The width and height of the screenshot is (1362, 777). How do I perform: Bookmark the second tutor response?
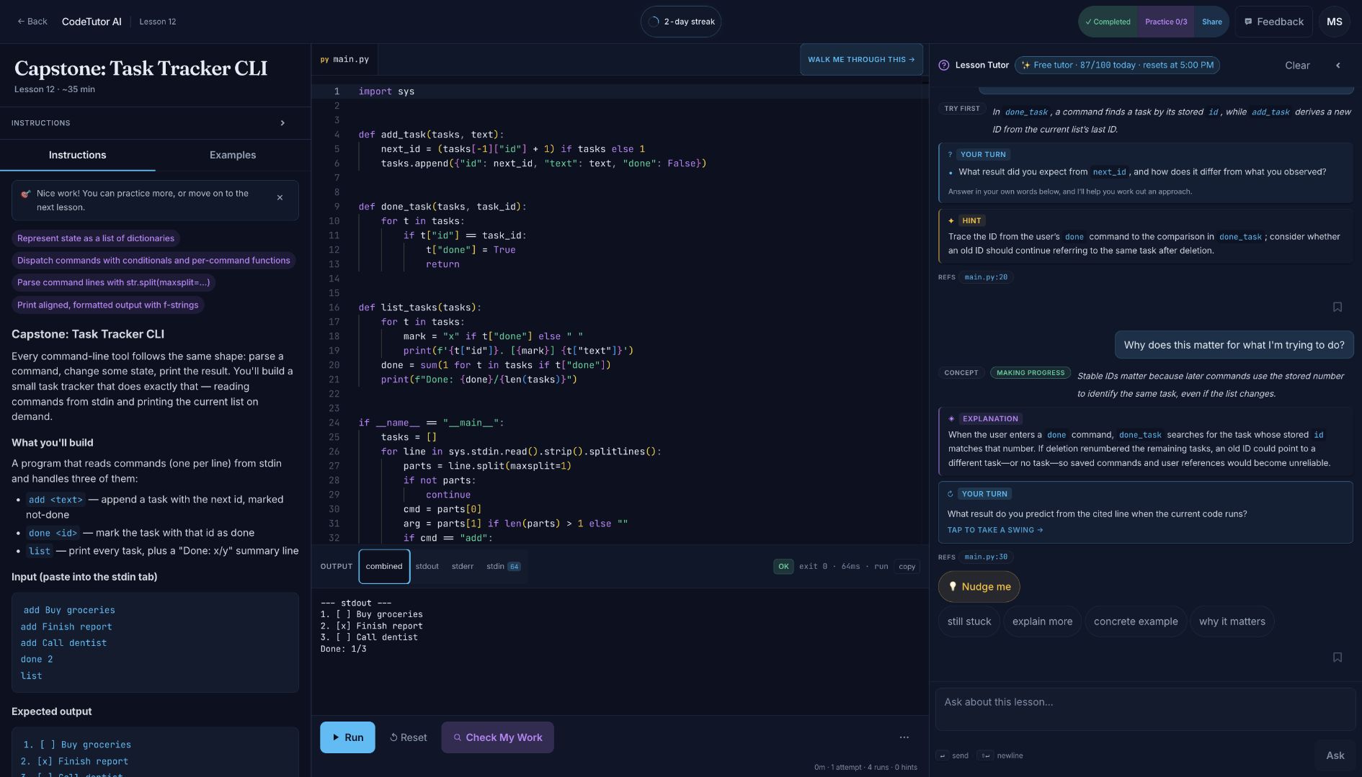(x=1337, y=657)
